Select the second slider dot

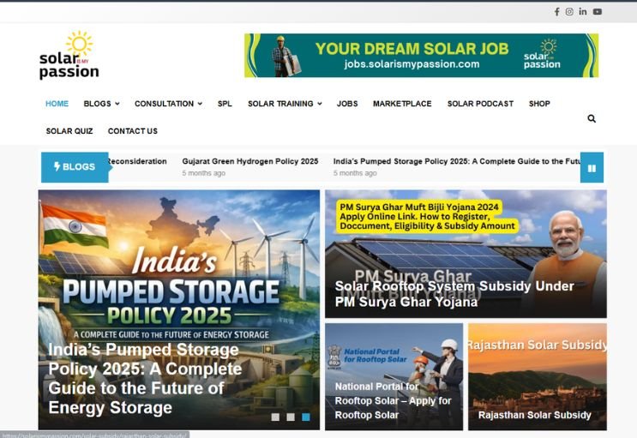pos(291,417)
